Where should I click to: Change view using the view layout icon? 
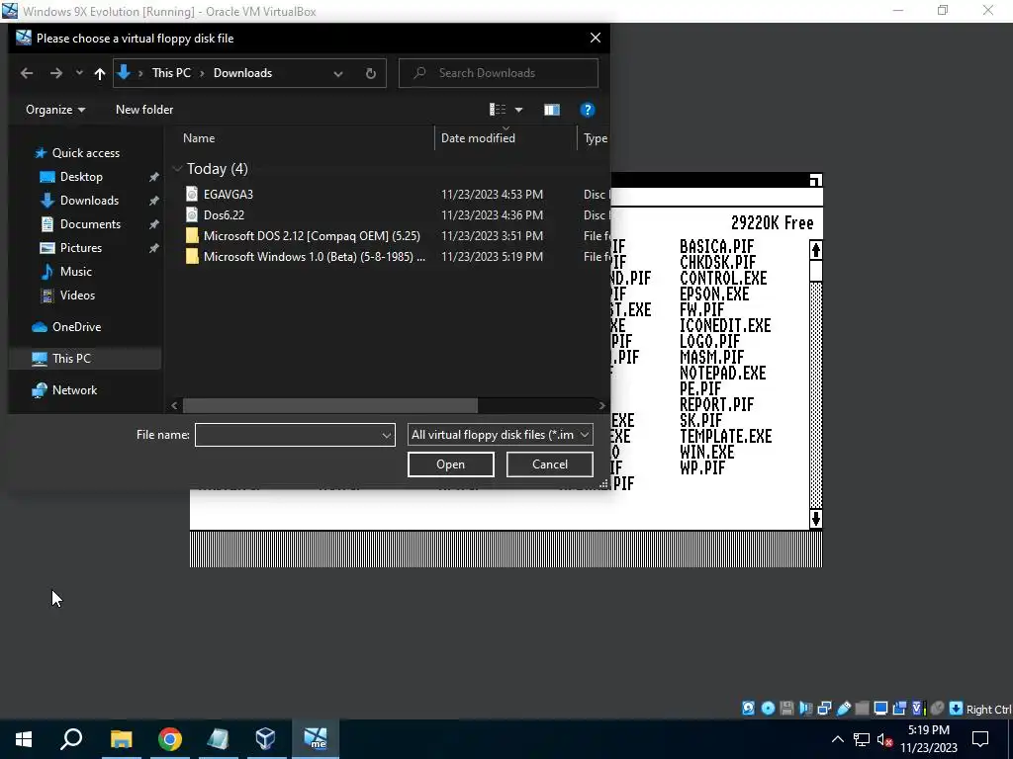[498, 110]
